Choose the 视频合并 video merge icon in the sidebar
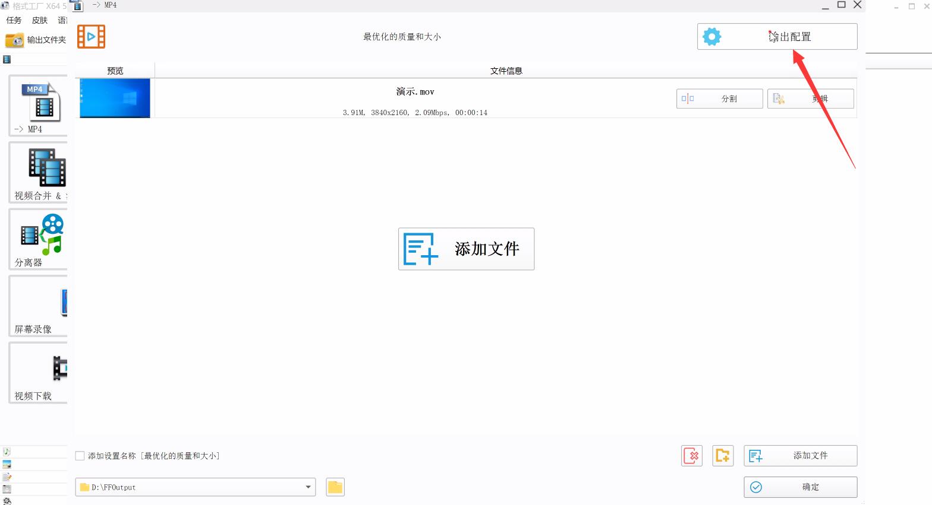Screen dimensions: 932x505 (38, 173)
